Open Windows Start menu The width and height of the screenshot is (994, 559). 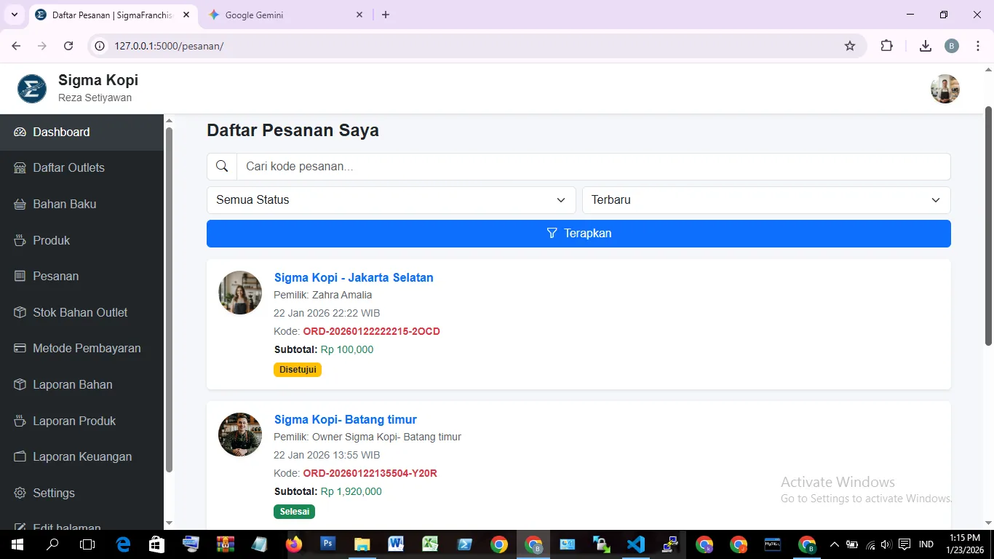[x=17, y=544]
